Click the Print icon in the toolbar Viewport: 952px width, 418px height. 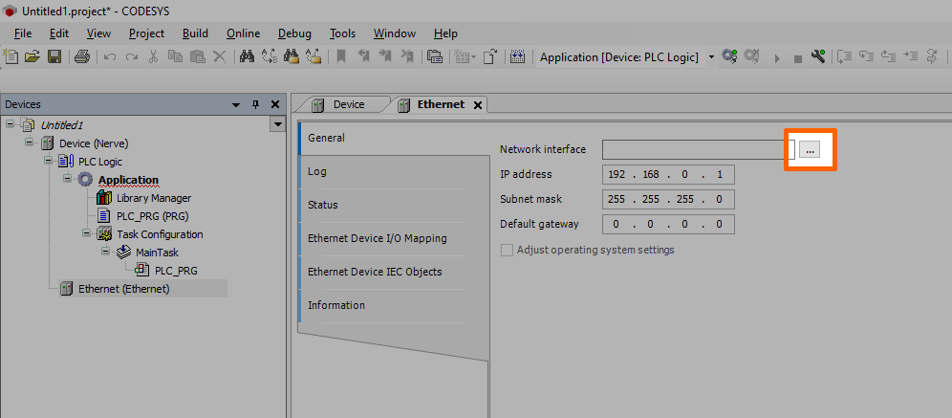pos(82,57)
